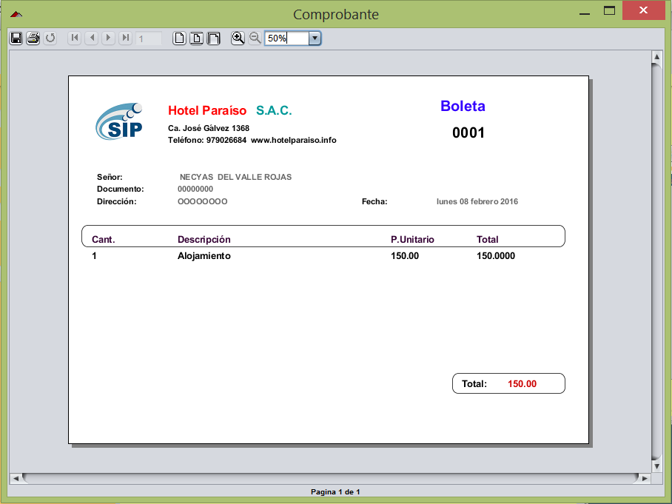
Task: Click the Java app icon in title bar
Action: (16, 14)
